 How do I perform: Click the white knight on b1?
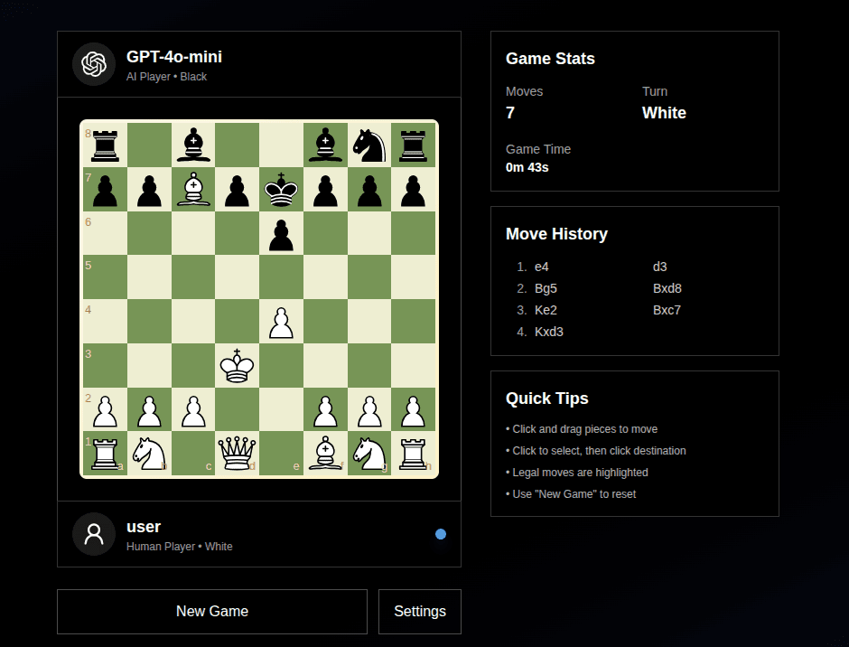coord(148,454)
